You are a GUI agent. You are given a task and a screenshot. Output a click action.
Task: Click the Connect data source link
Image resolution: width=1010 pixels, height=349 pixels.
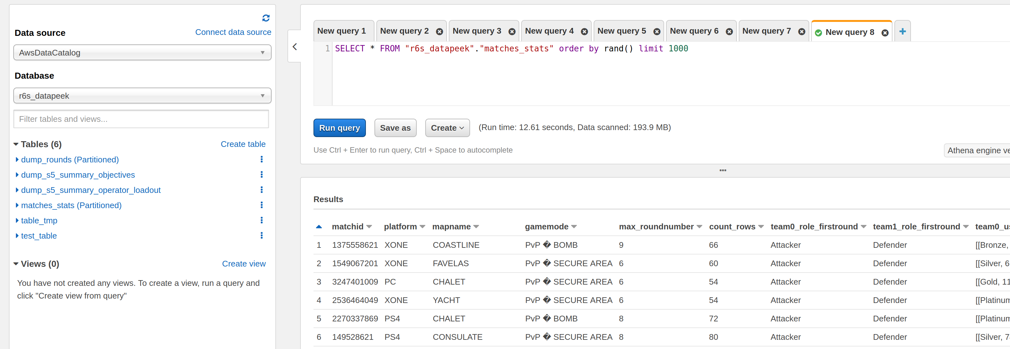click(x=233, y=32)
